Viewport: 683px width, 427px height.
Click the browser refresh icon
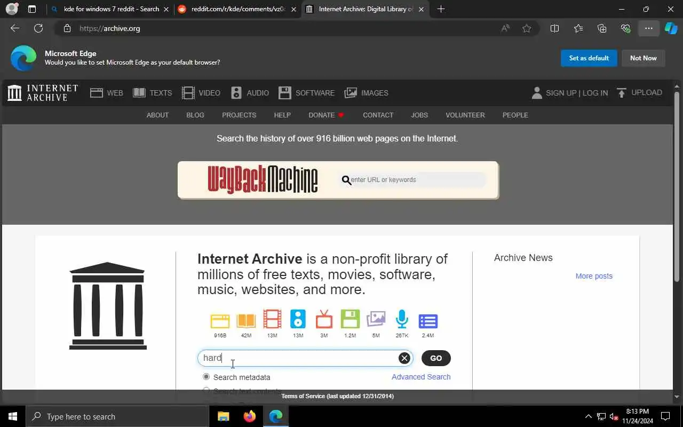click(38, 28)
